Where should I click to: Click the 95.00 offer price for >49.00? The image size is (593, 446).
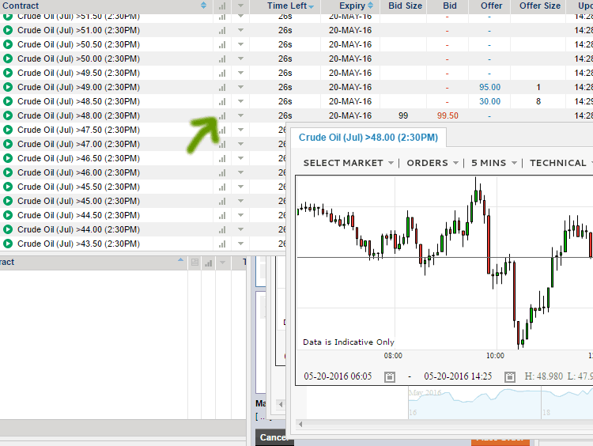coord(489,87)
